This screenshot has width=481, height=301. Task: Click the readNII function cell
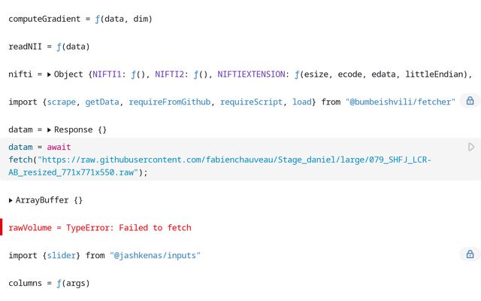[x=49, y=47]
